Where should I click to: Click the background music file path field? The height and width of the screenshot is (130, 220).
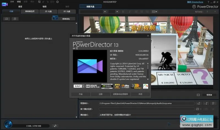(x=147, y=103)
